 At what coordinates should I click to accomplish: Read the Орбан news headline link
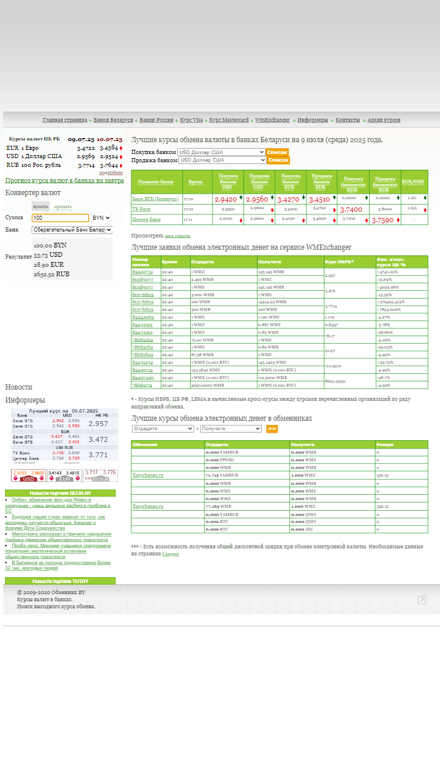(x=57, y=505)
